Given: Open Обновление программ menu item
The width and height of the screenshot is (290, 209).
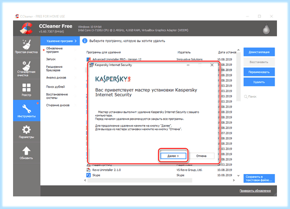Looking at the screenshot, I should (60, 50).
